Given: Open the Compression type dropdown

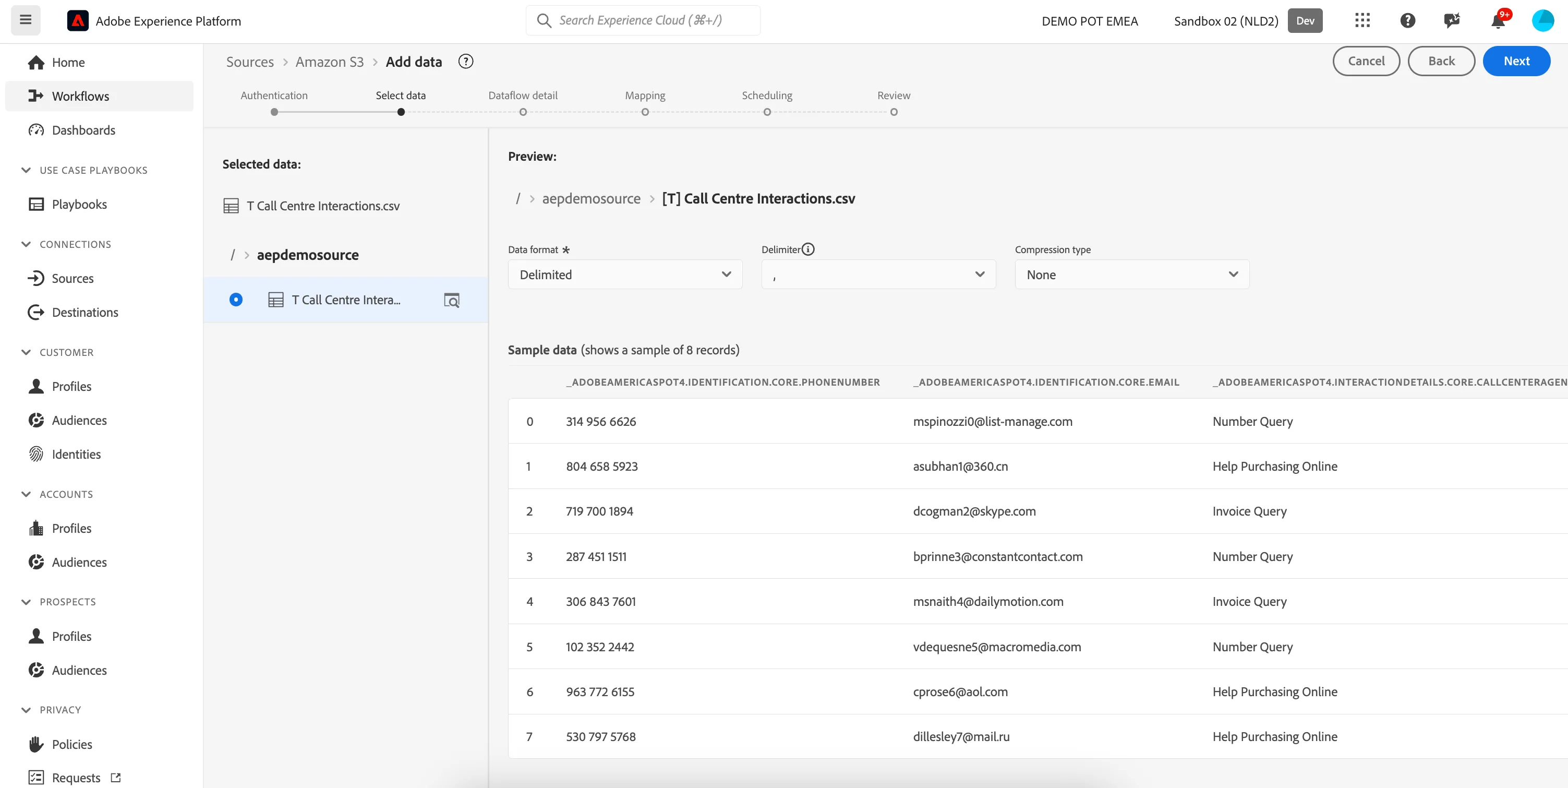Looking at the screenshot, I should pyautogui.click(x=1131, y=274).
